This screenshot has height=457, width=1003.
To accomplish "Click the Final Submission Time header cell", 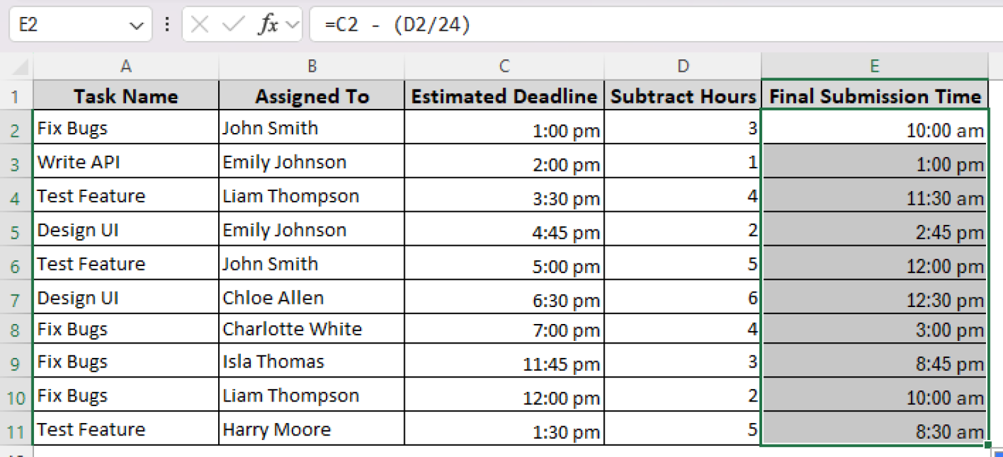I will 875,96.
